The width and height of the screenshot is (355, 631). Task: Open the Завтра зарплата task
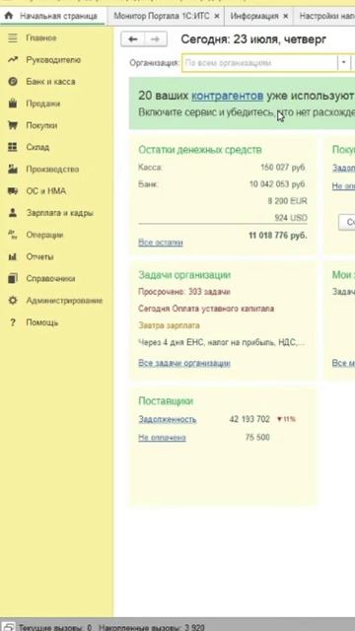click(x=169, y=325)
